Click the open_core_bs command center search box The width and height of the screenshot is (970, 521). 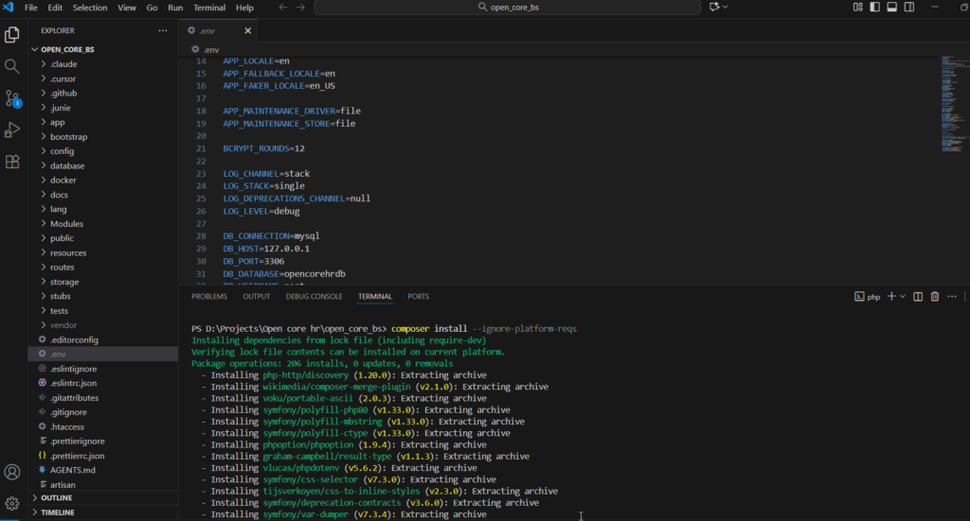click(509, 8)
